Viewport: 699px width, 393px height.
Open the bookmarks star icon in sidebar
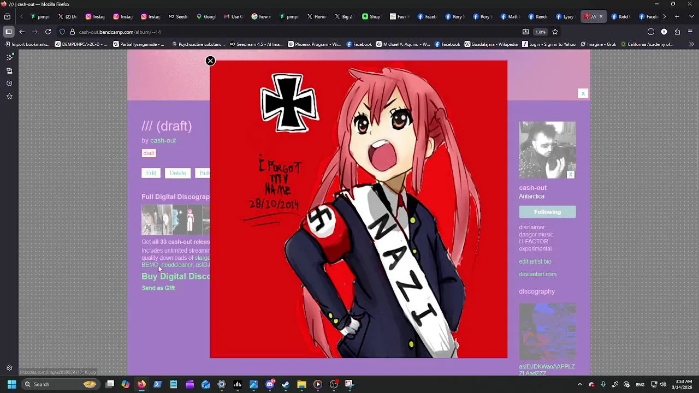[9, 97]
